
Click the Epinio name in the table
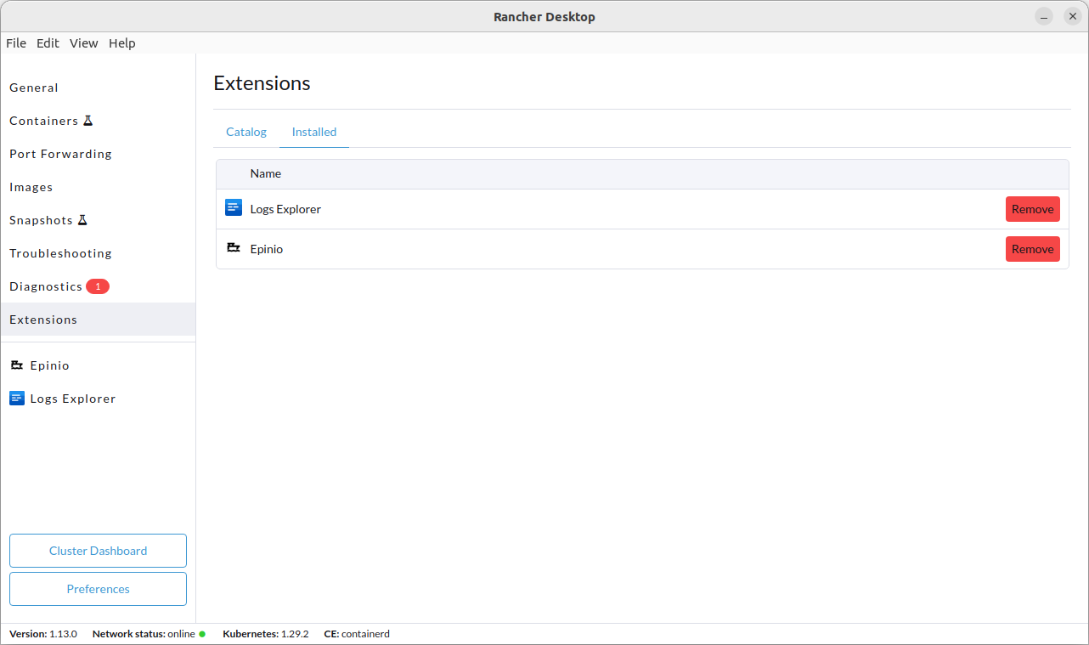click(x=267, y=249)
